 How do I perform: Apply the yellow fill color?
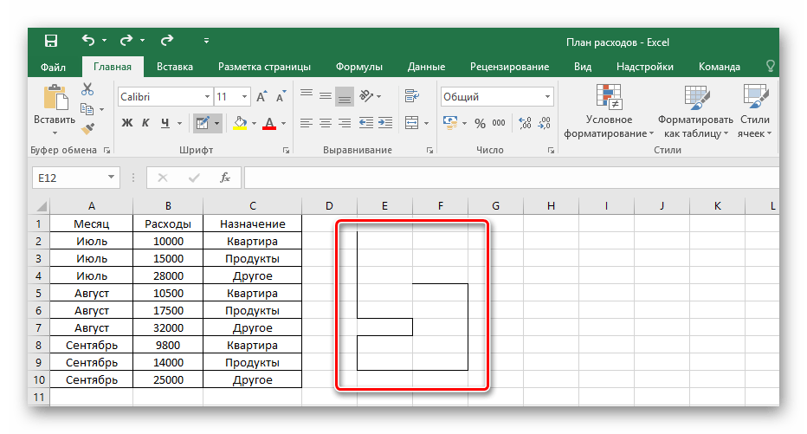(x=240, y=123)
